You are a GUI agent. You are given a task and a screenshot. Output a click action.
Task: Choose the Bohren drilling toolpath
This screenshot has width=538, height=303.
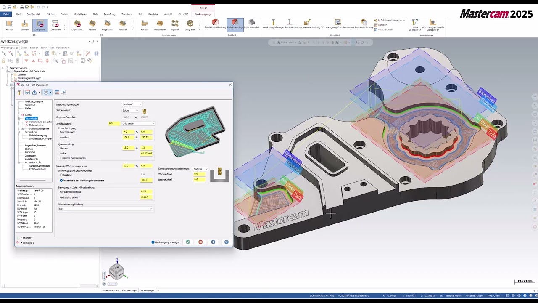(x=25, y=25)
